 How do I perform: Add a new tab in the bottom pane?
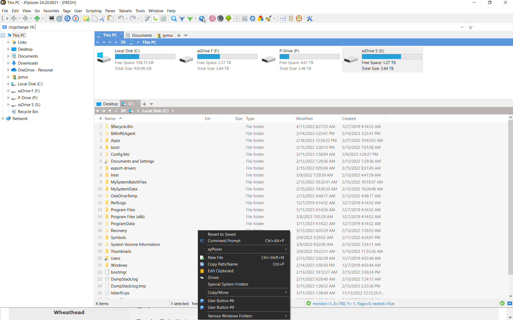pyautogui.click(x=144, y=104)
